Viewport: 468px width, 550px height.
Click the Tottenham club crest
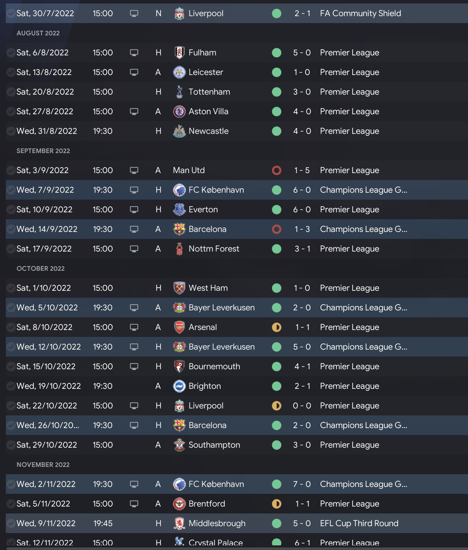(x=179, y=92)
